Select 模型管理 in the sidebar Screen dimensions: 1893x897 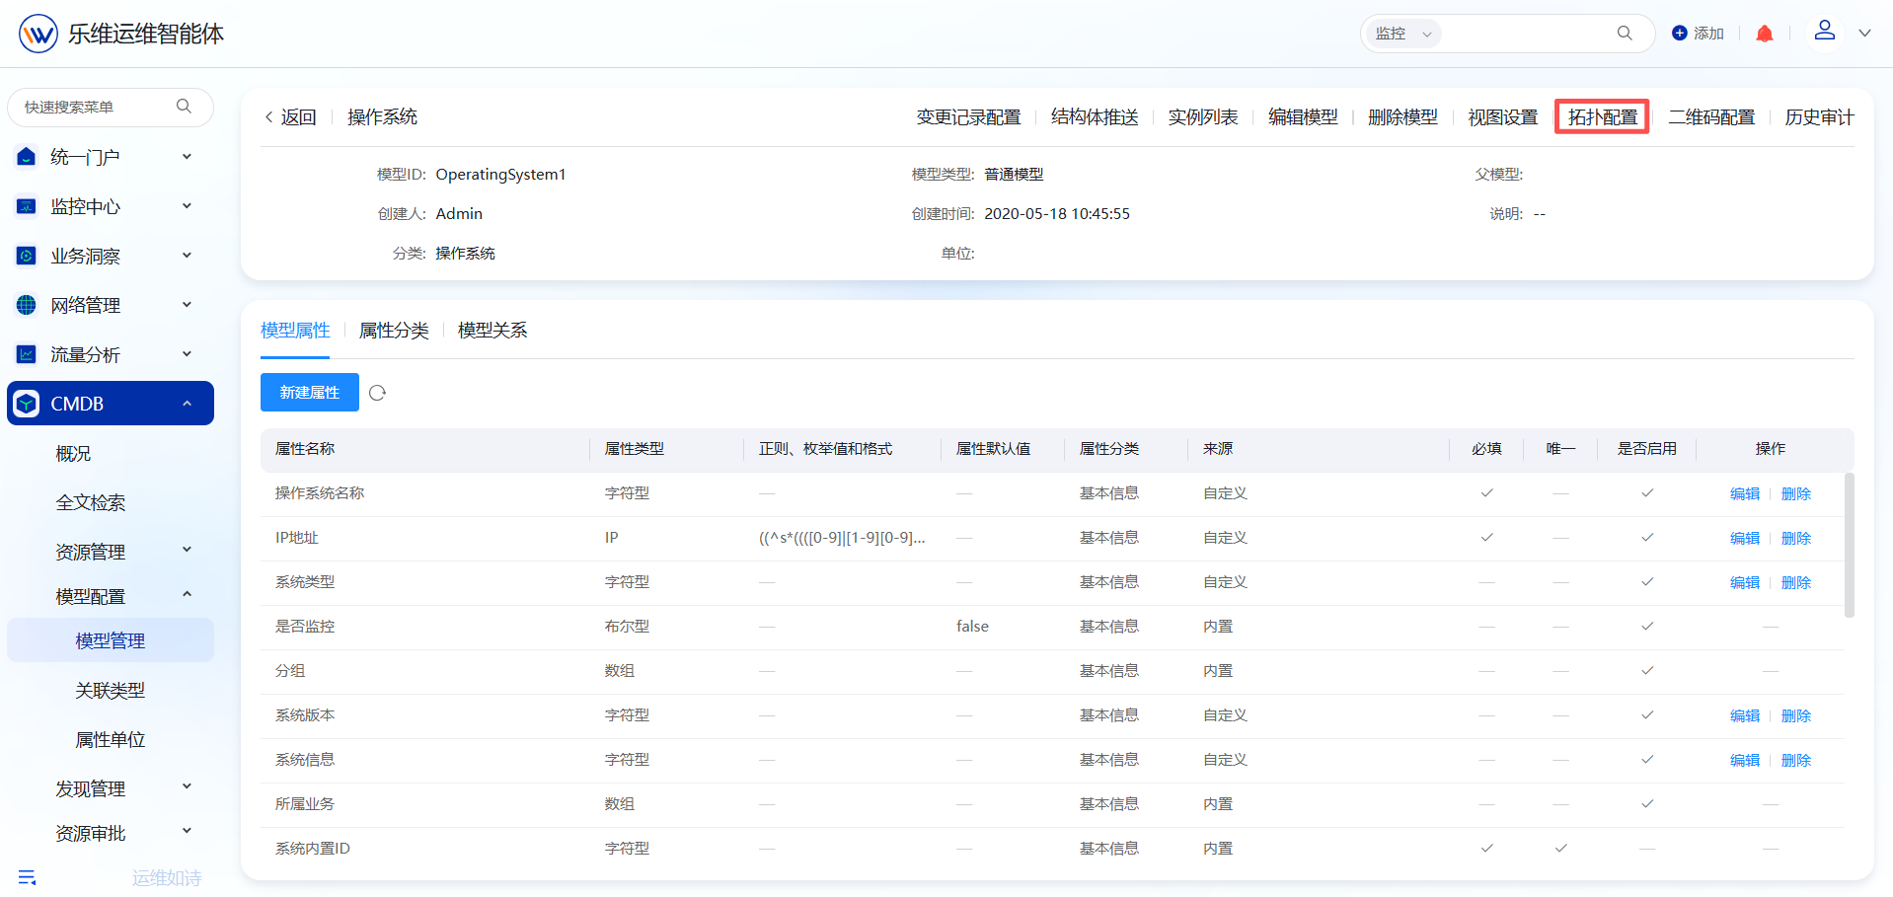111,640
